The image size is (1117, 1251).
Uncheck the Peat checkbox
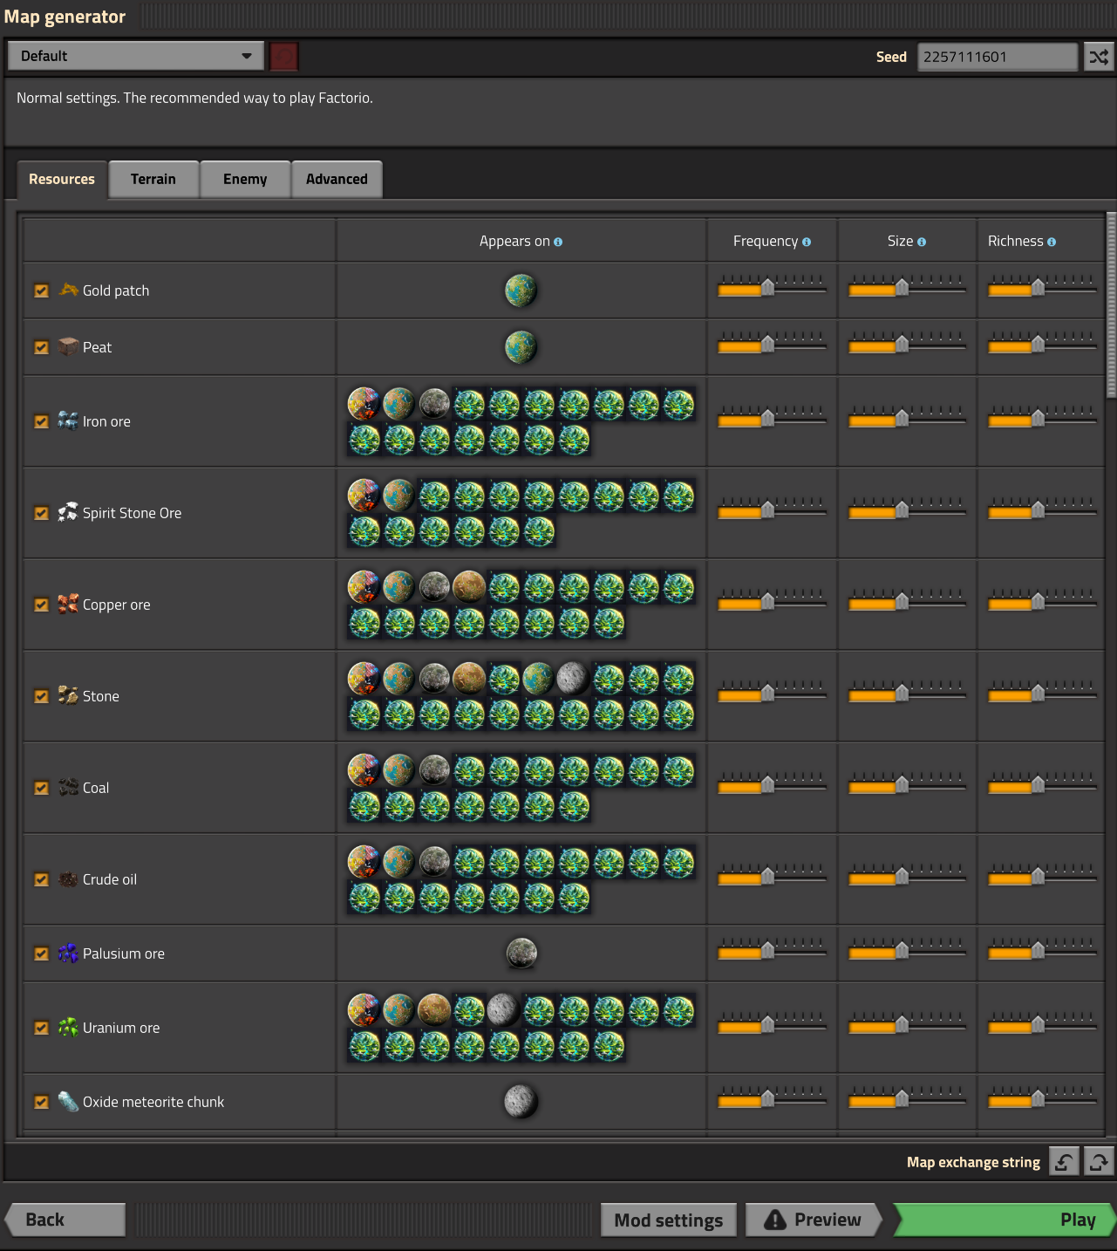click(x=41, y=347)
